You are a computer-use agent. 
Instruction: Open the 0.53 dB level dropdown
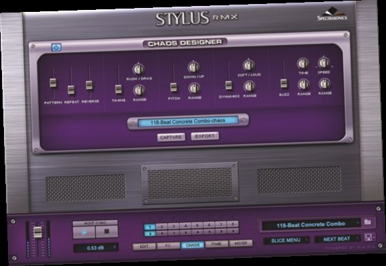(96, 247)
